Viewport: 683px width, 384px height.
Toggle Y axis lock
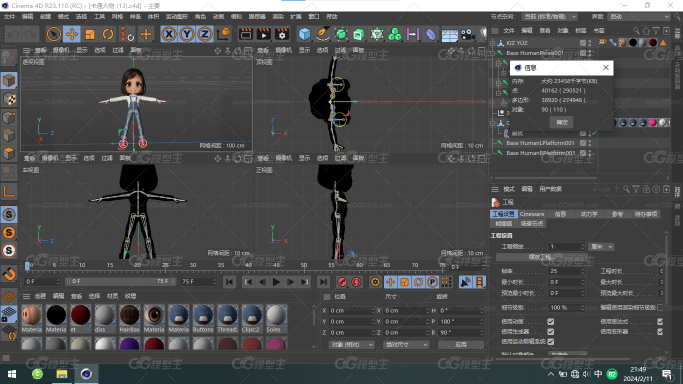point(187,34)
